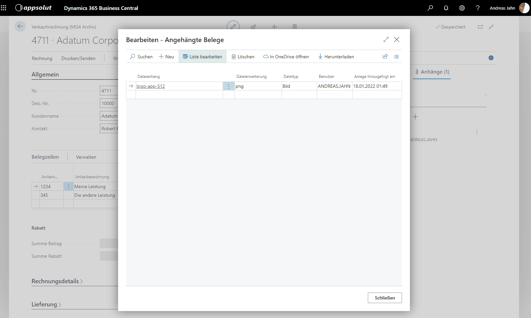Expand the dialog to full screen
Screen dimensions: 531x318
click(386, 39)
